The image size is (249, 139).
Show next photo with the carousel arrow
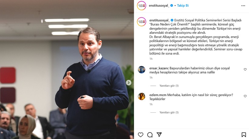tap(129, 82)
